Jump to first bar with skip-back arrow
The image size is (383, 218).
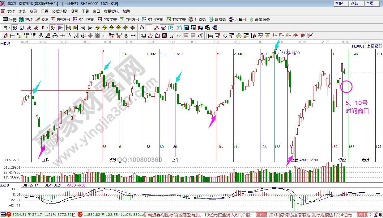[69, 28]
